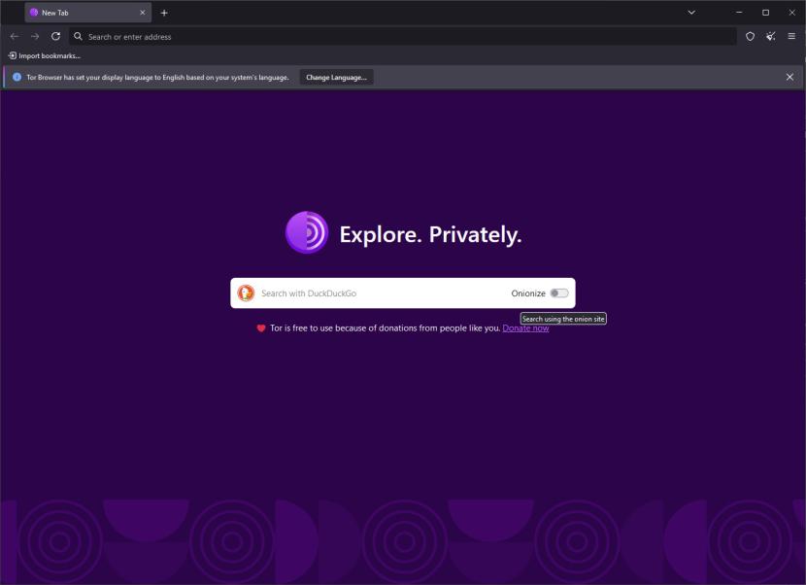Click the DuckDuckGo logo in search box

point(246,293)
